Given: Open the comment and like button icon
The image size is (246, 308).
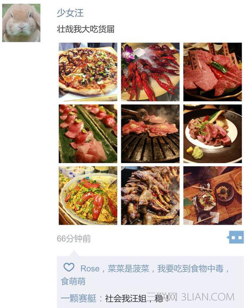Looking at the screenshot, I should pos(235,237).
